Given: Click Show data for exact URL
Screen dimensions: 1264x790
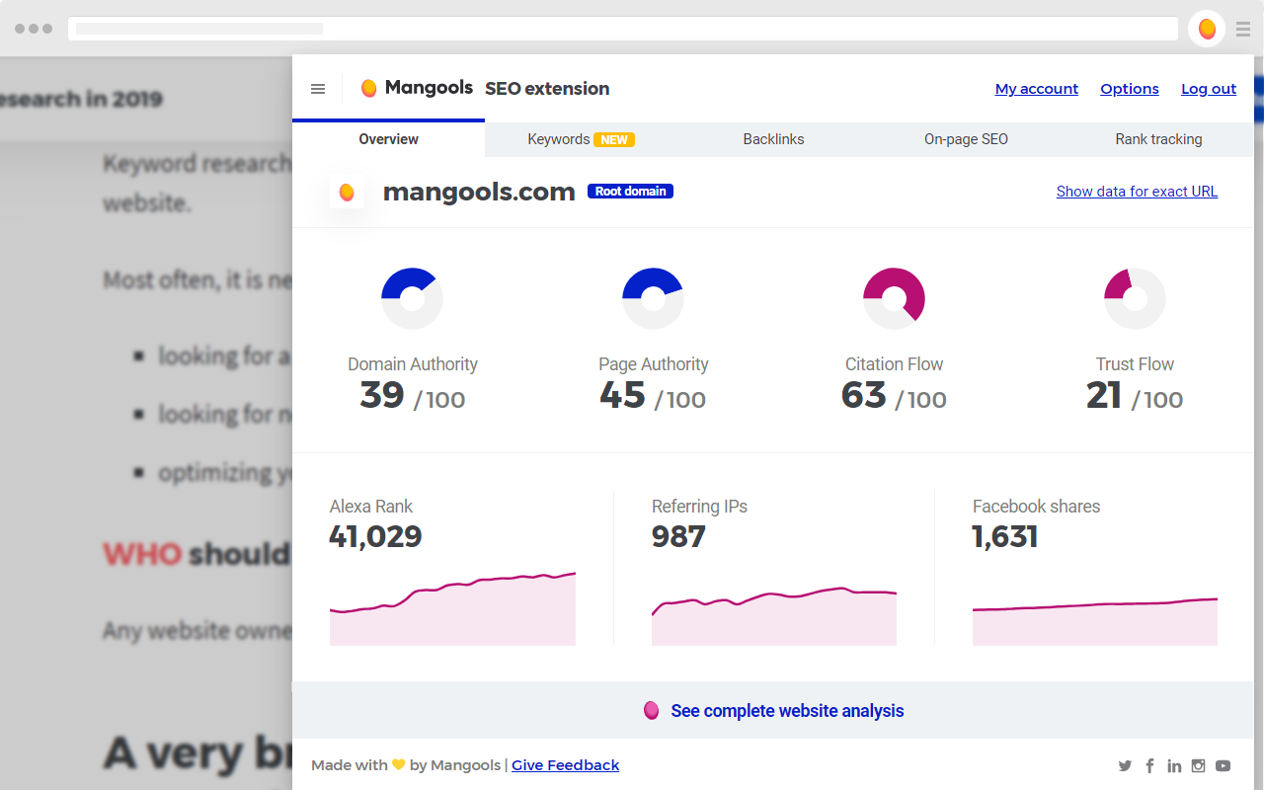Looking at the screenshot, I should coord(1137,191).
